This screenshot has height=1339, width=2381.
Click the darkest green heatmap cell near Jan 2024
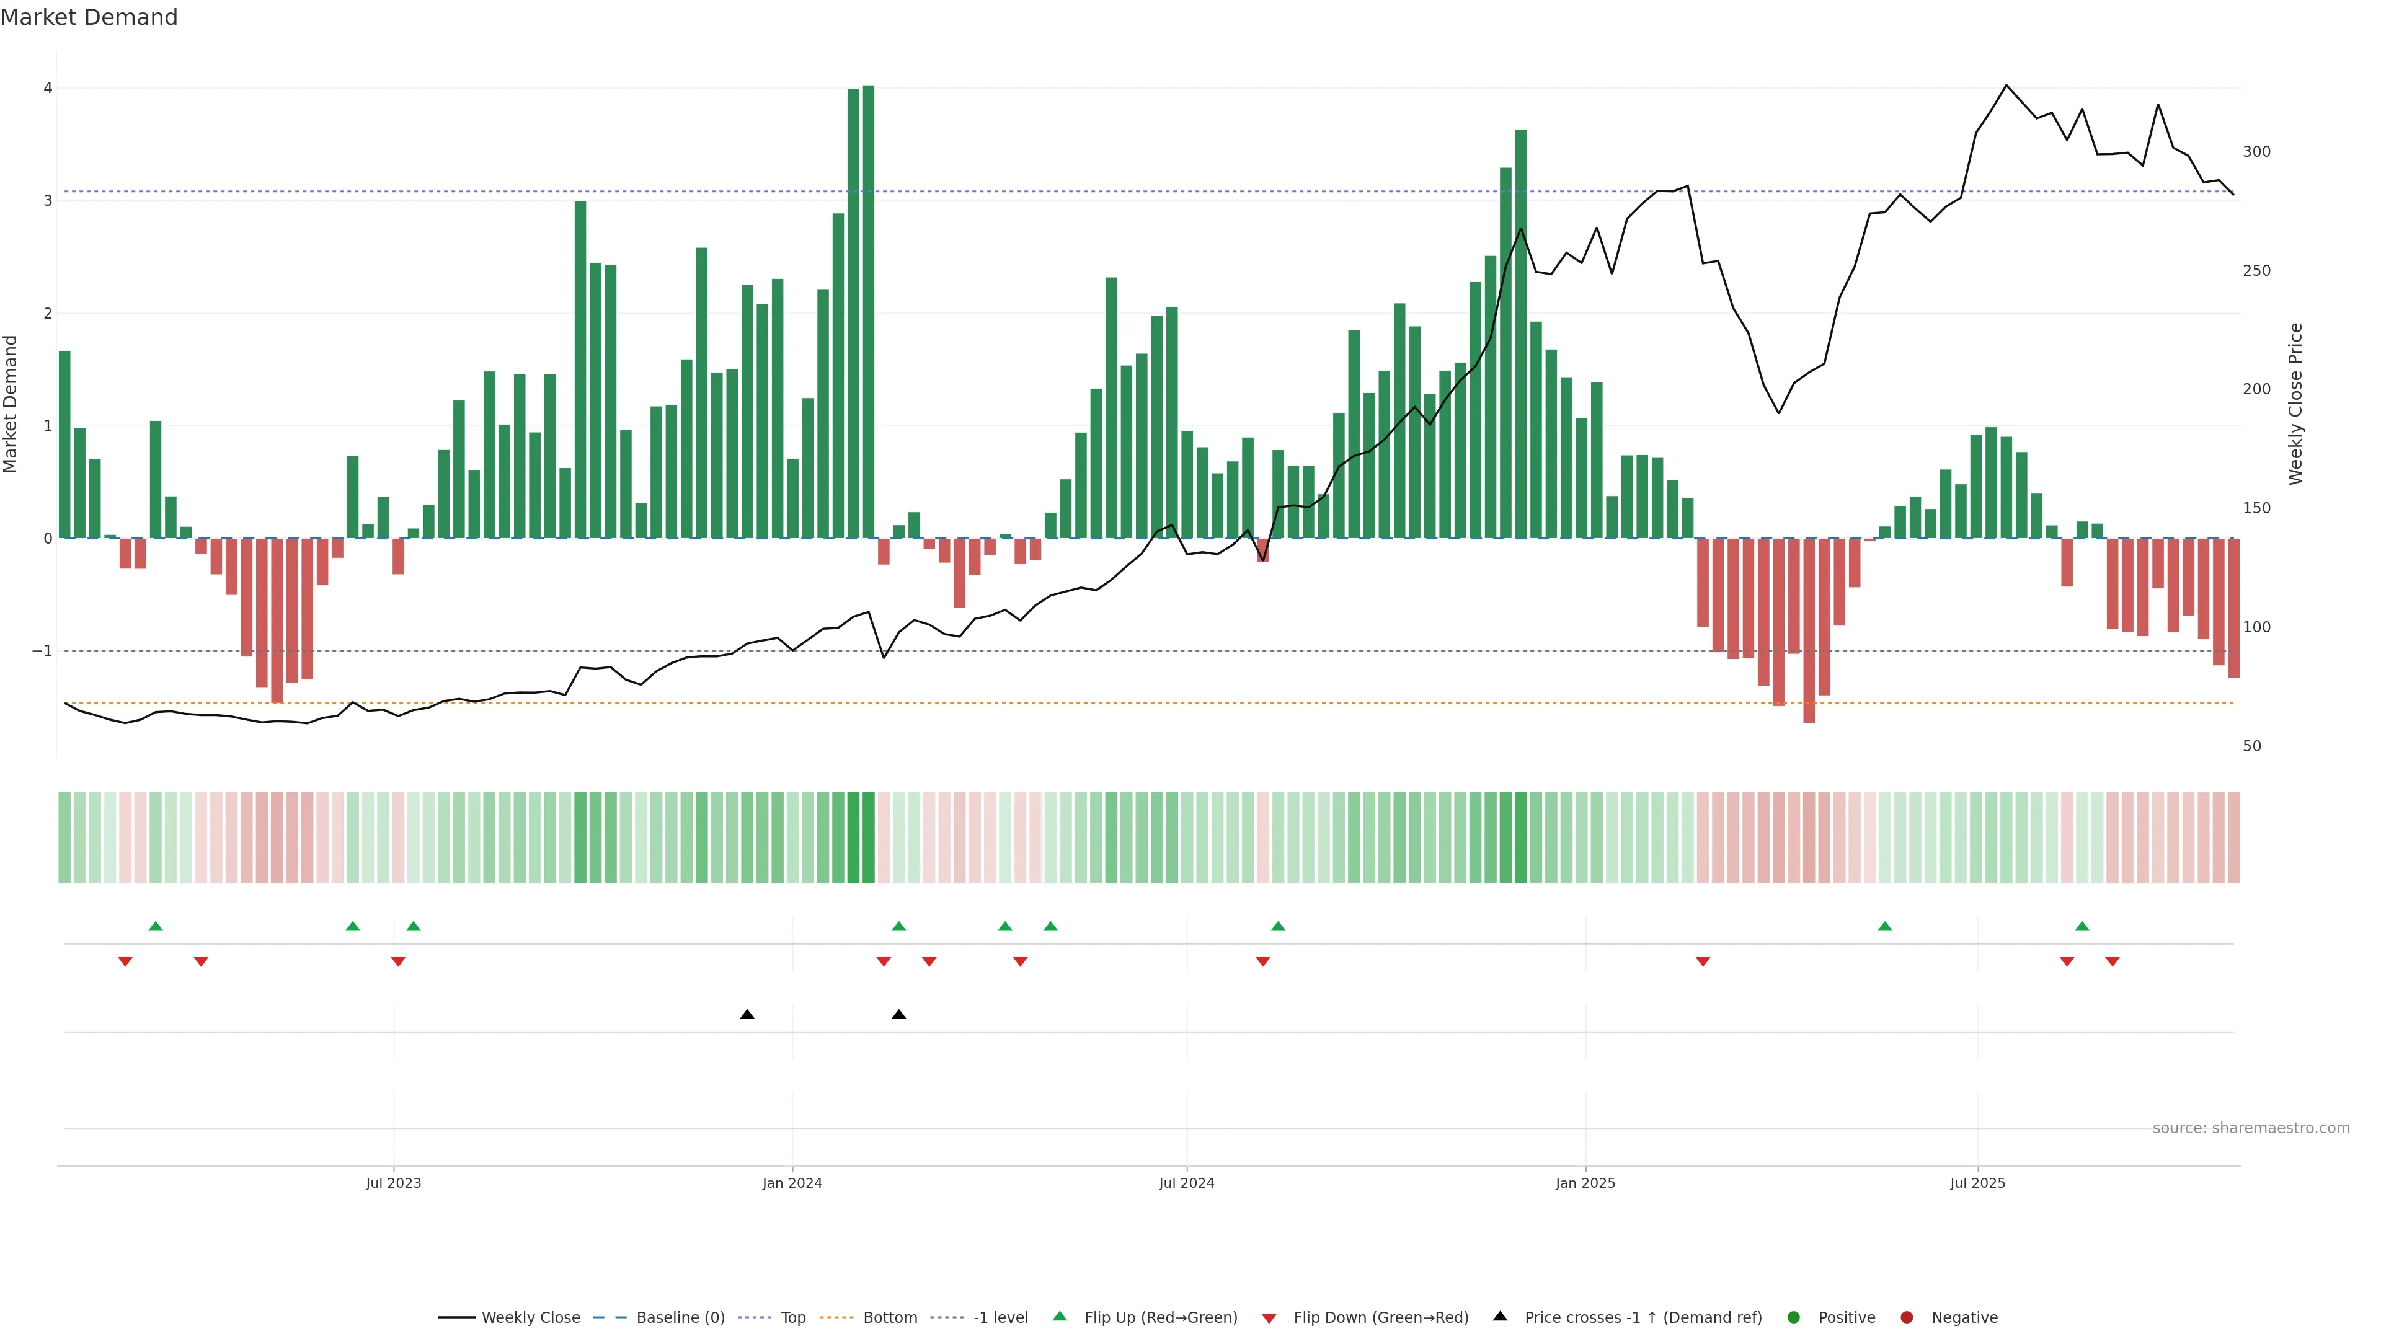tap(868, 837)
